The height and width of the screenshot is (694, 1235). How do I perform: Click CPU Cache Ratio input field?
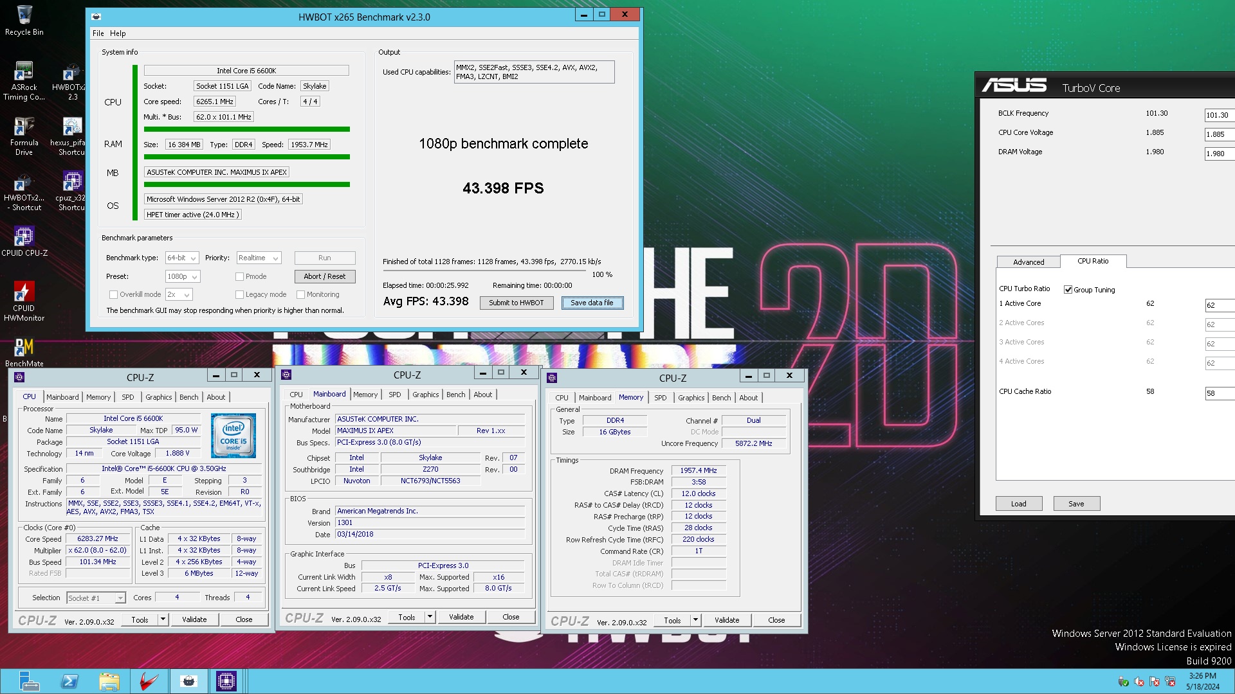click(1219, 393)
